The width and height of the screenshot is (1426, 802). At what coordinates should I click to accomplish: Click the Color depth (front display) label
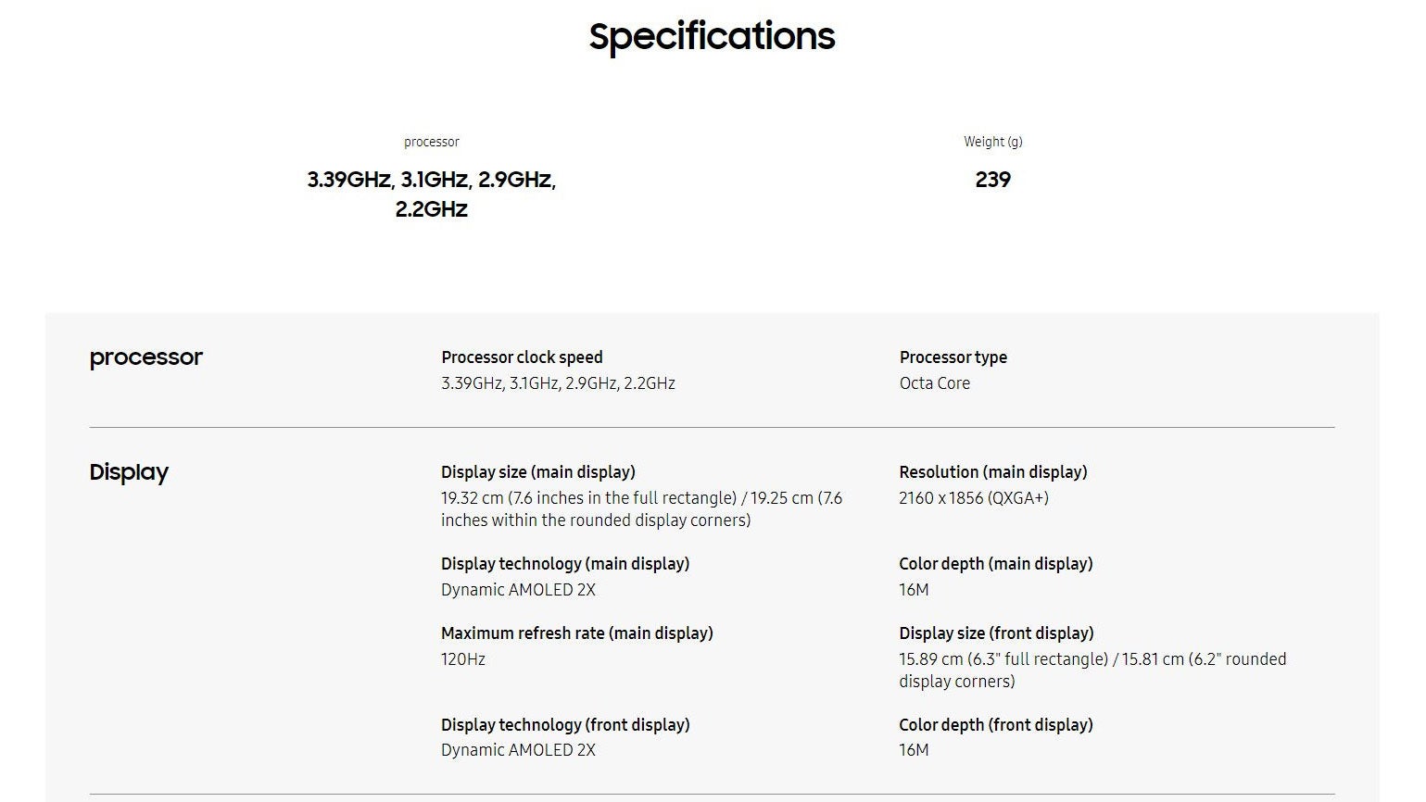click(x=995, y=725)
